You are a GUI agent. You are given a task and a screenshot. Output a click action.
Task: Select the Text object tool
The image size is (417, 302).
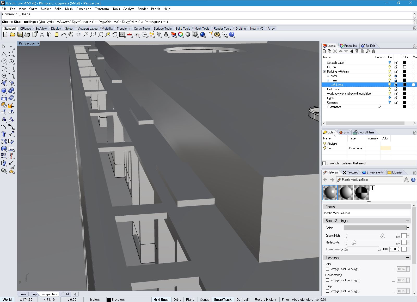pyautogui.click(x=4, y=134)
